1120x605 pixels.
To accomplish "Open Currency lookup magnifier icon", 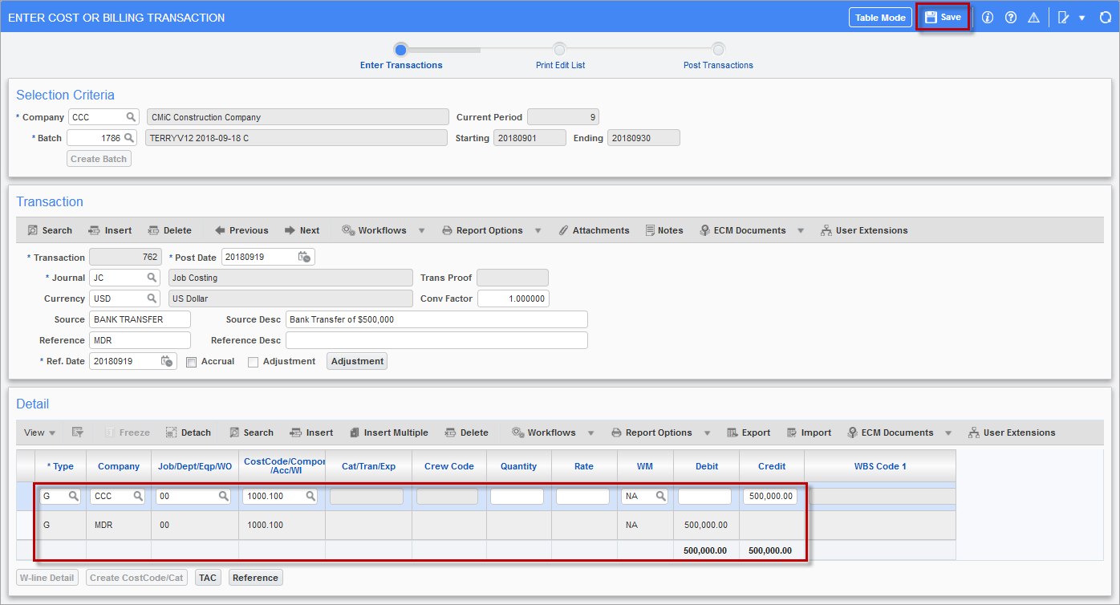I will click(x=152, y=298).
